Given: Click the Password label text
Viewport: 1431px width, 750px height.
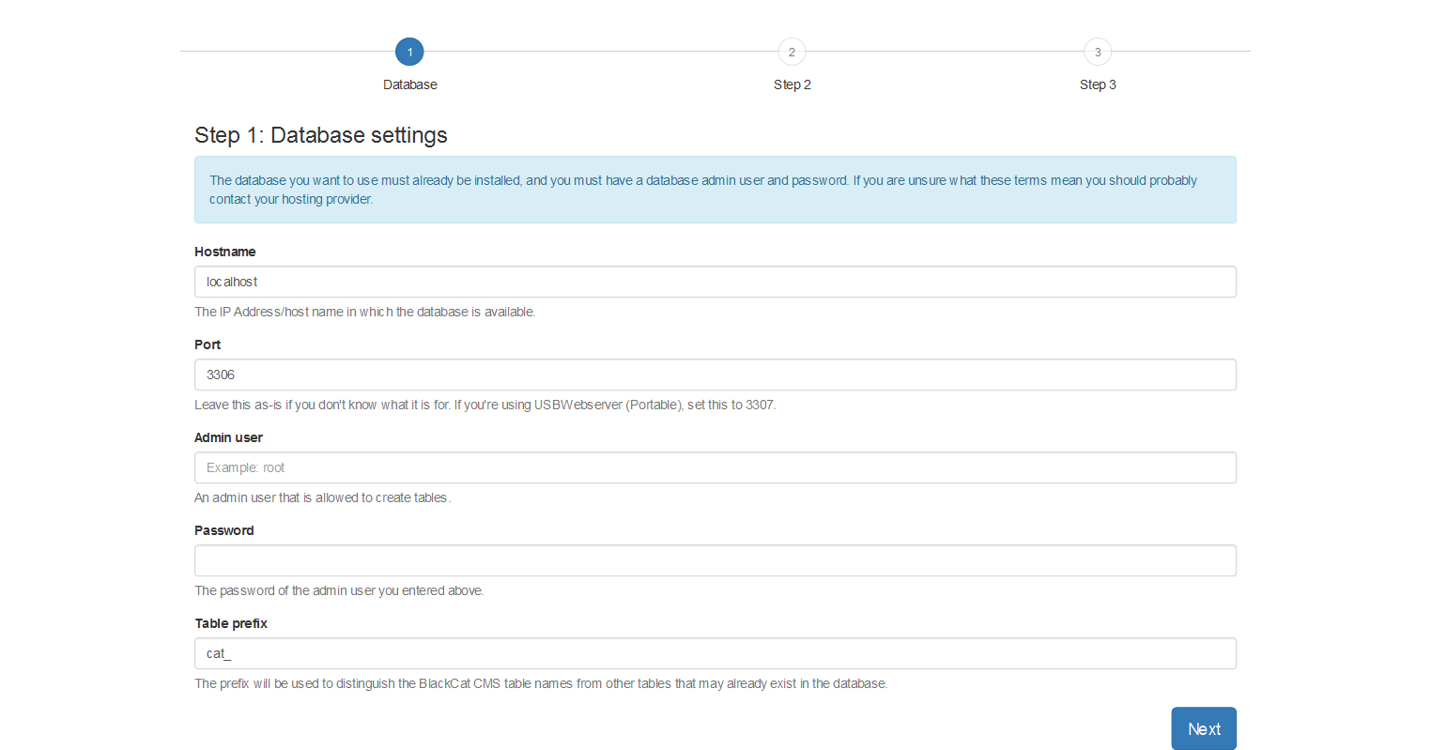Looking at the screenshot, I should (x=224, y=530).
